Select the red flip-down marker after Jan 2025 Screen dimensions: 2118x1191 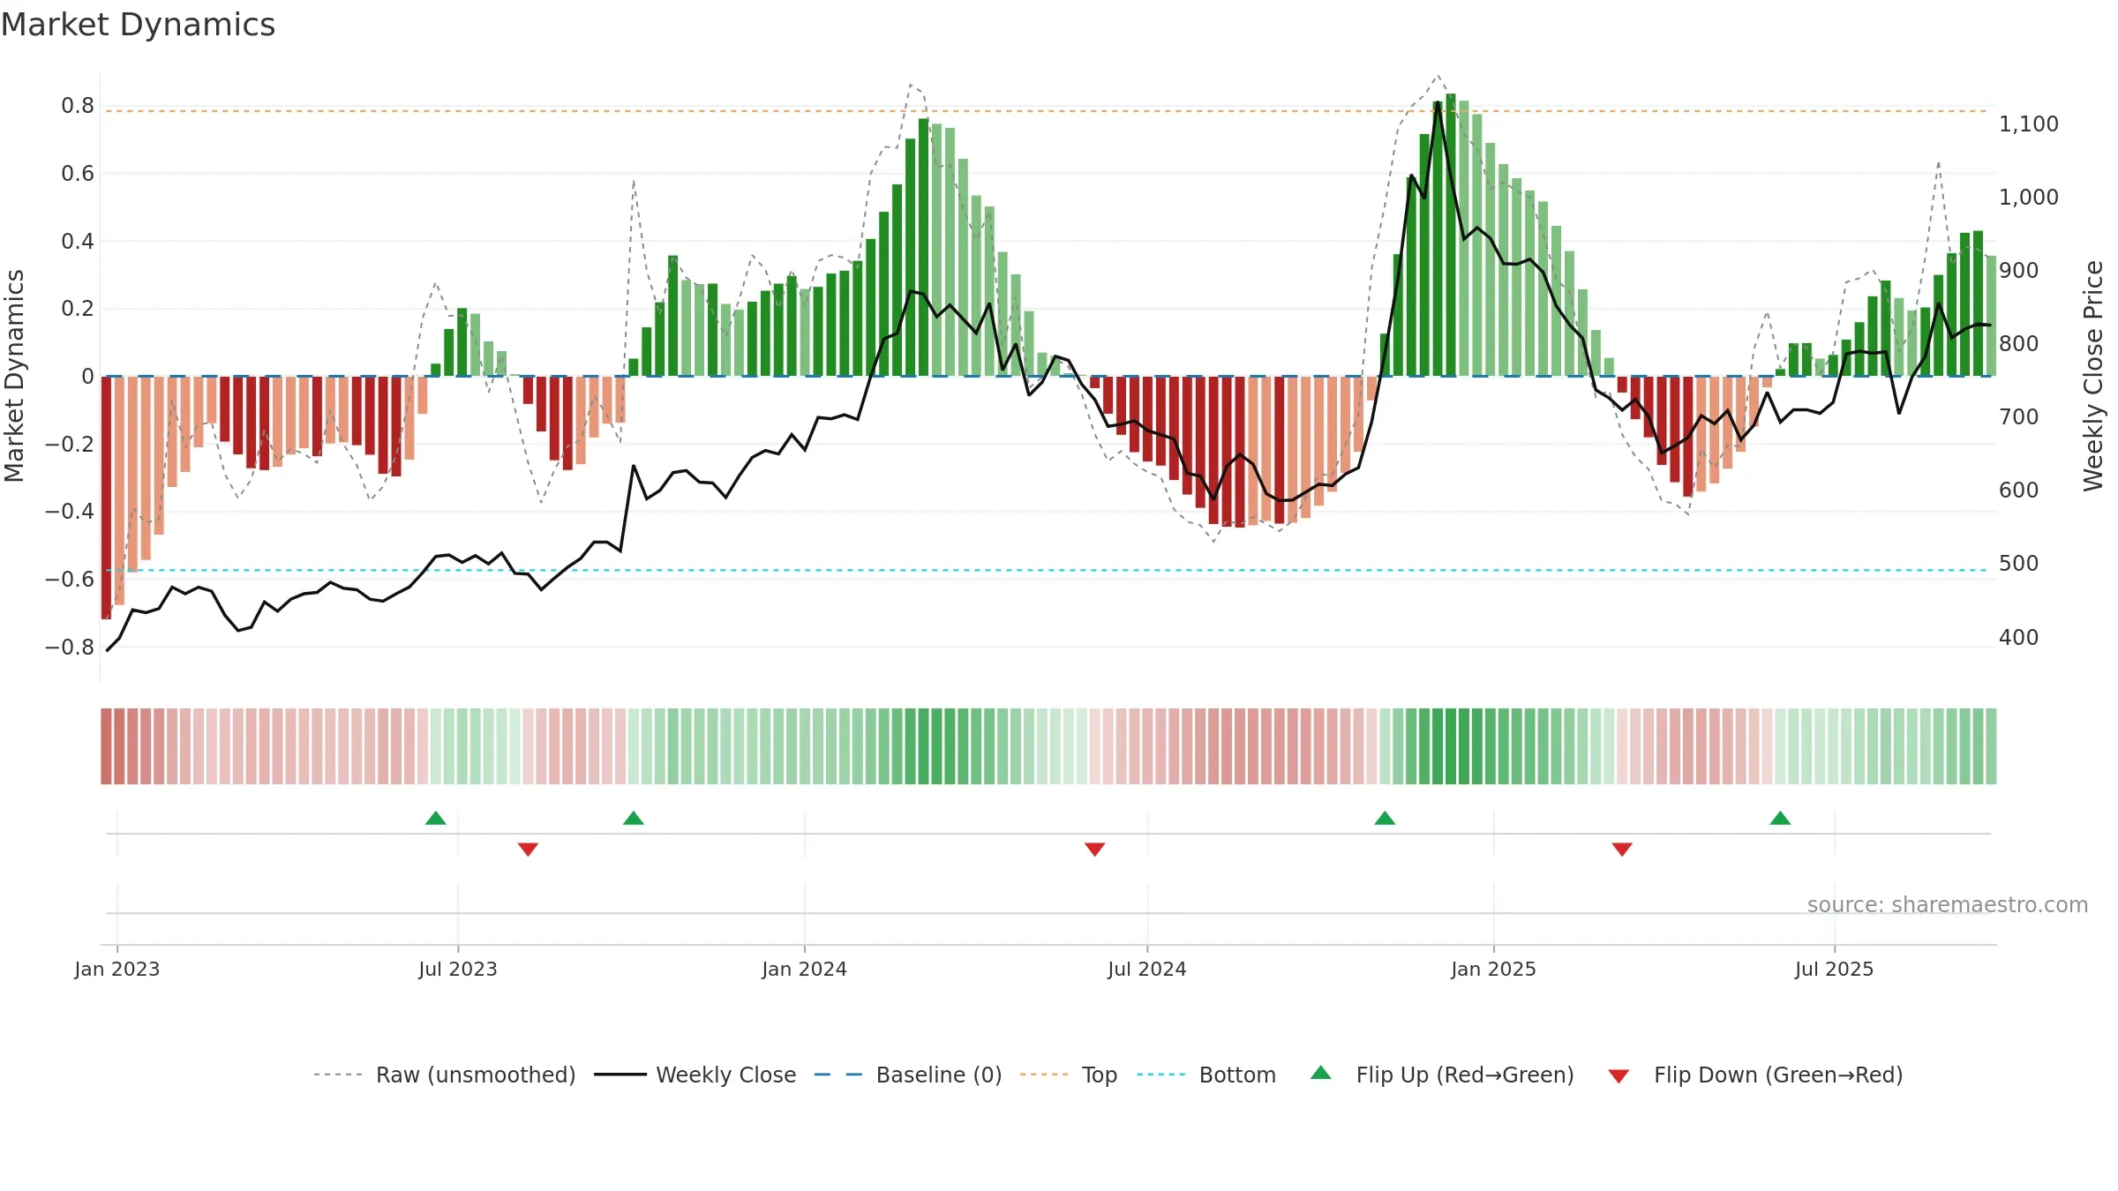coord(1622,849)
